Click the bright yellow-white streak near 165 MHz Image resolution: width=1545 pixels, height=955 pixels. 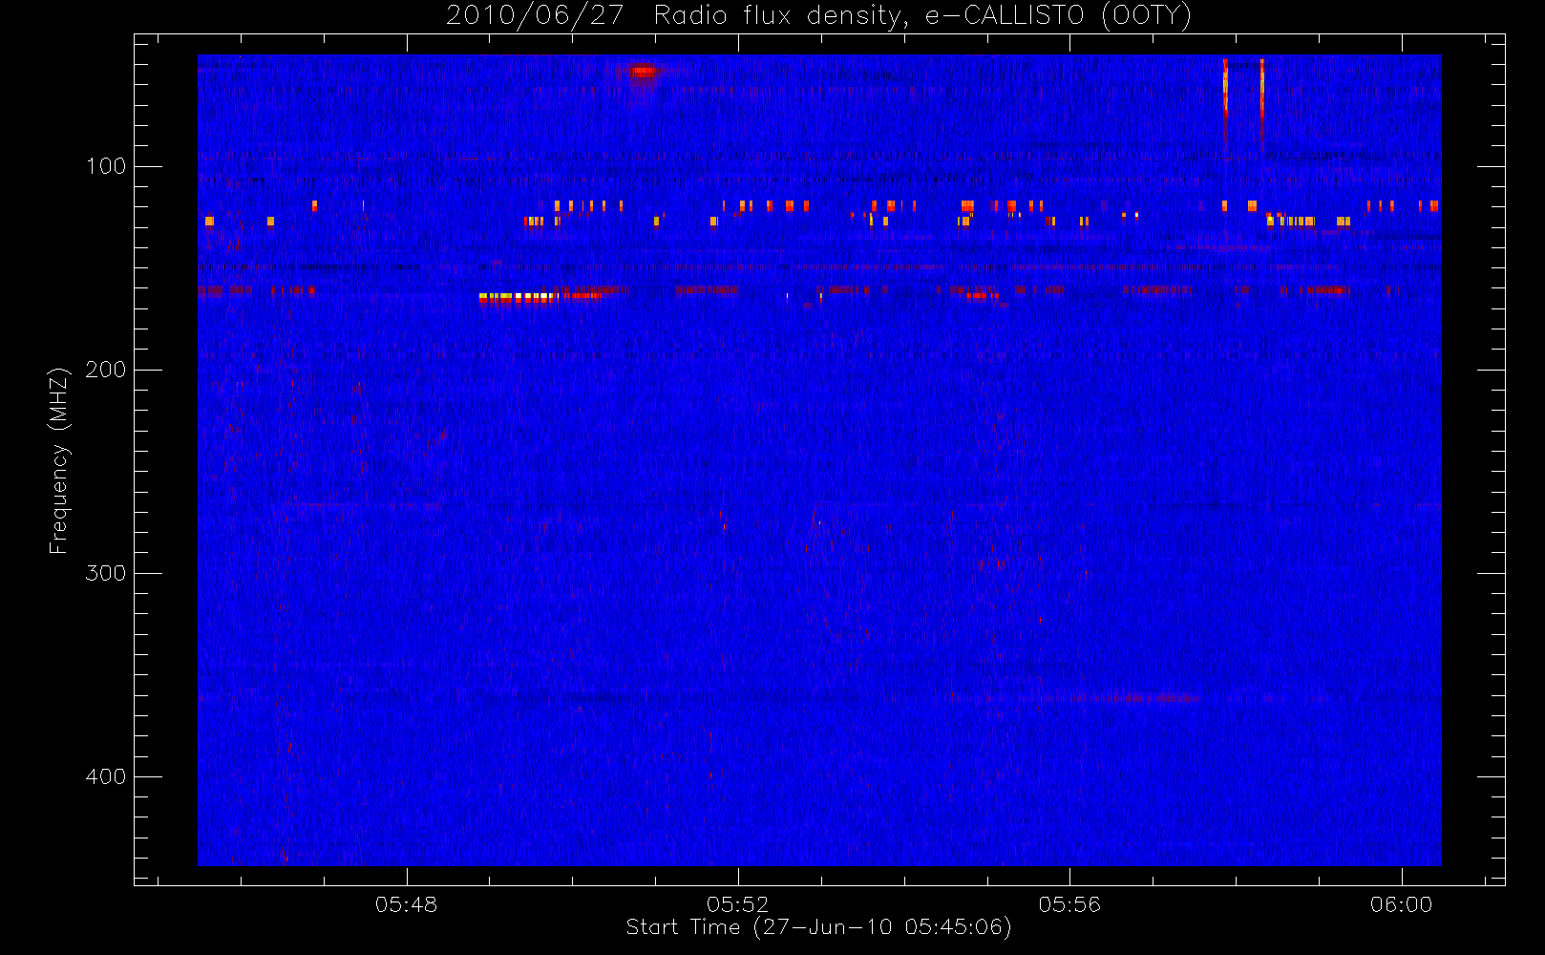pos(519,298)
